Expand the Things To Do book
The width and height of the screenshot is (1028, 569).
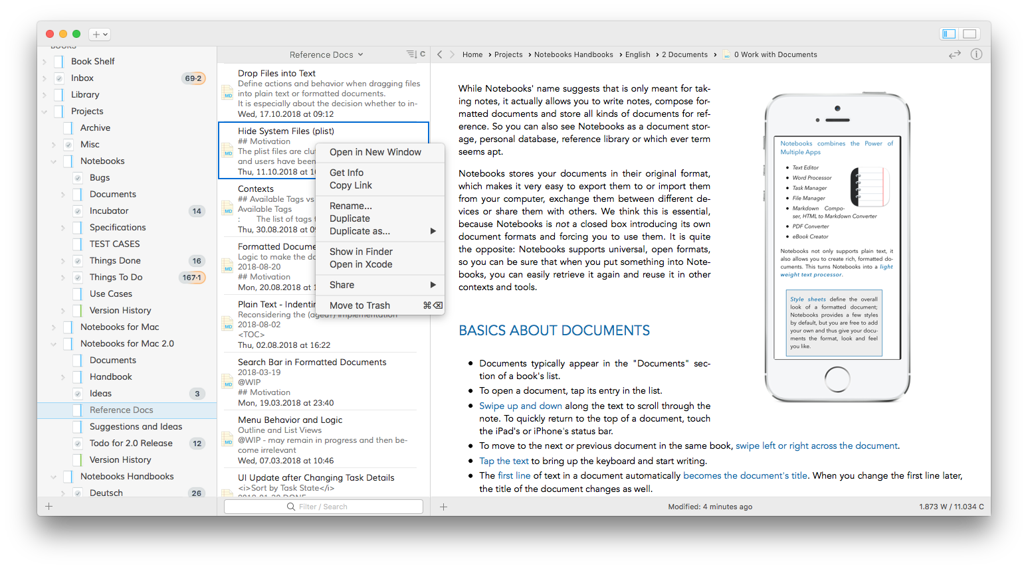(63, 278)
